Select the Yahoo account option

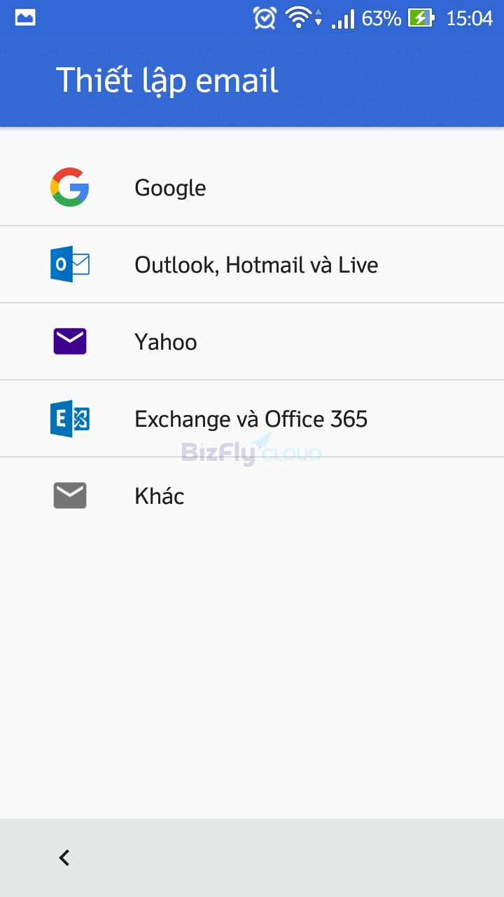coord(252,341)
